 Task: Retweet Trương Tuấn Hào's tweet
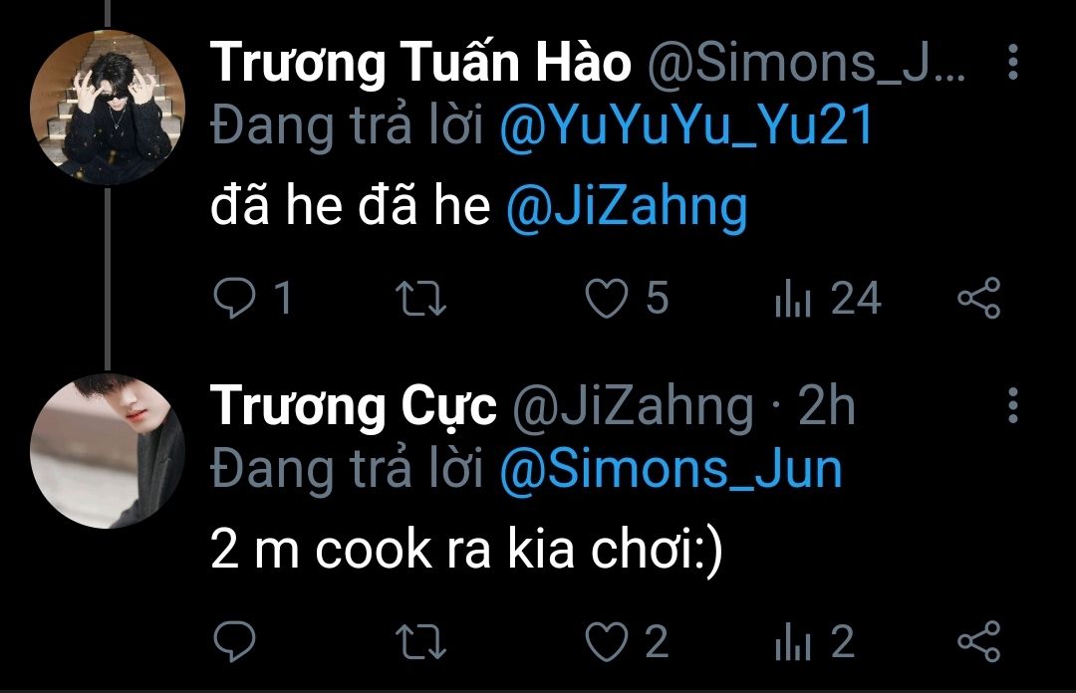pos(421,299)
